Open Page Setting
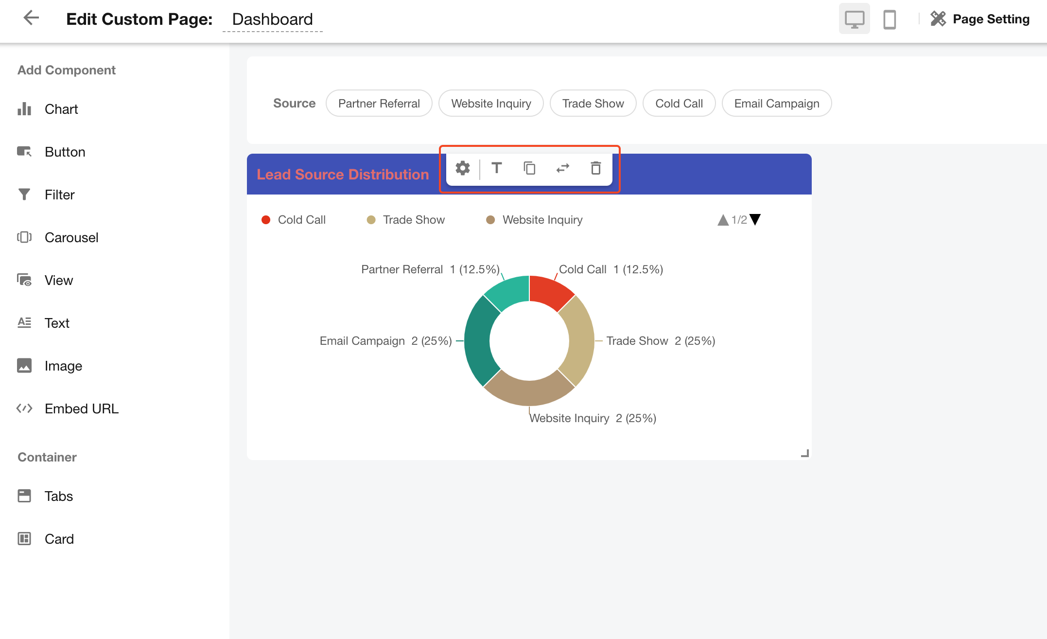This screenshot has width=1047, height=639. pos(980,19)
